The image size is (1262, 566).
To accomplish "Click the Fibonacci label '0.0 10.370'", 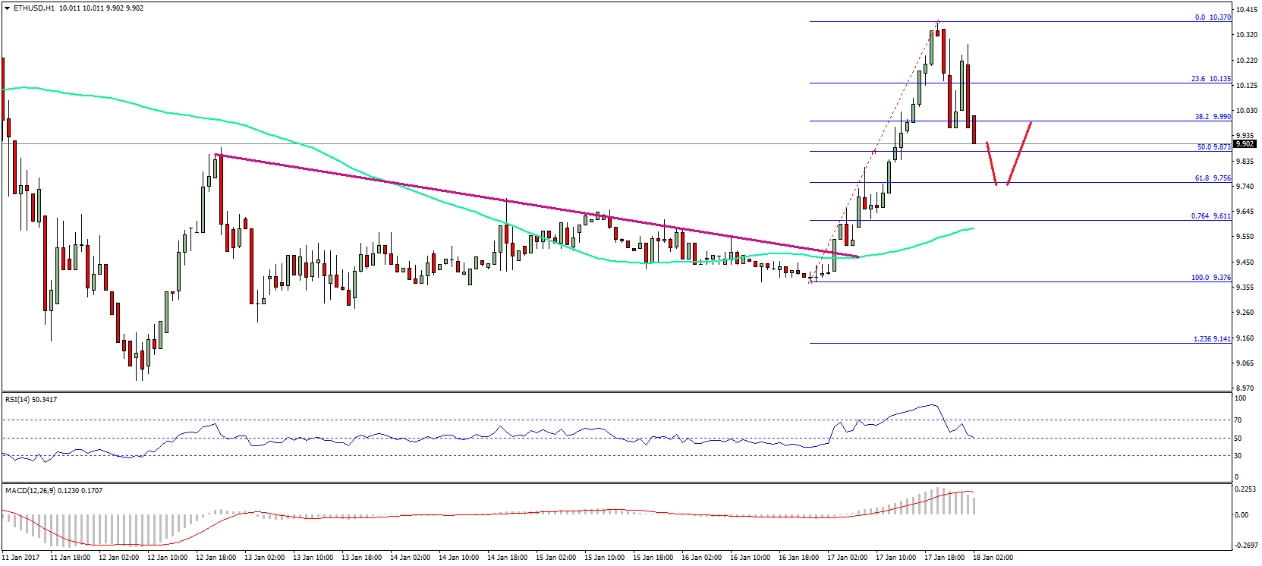I will 1213,17.
